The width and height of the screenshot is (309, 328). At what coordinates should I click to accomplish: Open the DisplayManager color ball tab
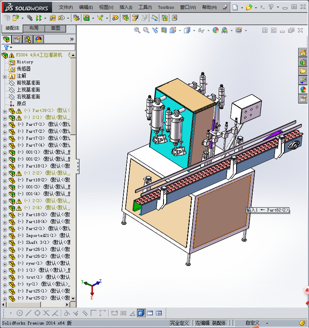coord(39,39)
